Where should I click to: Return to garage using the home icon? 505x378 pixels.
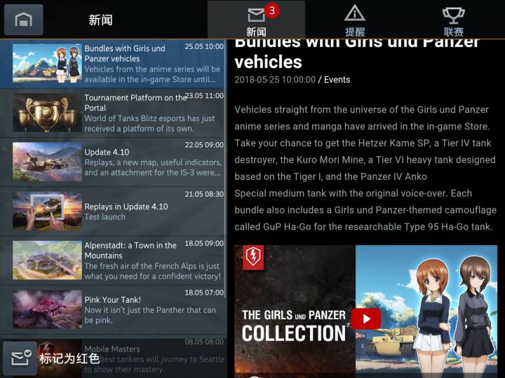24,20
